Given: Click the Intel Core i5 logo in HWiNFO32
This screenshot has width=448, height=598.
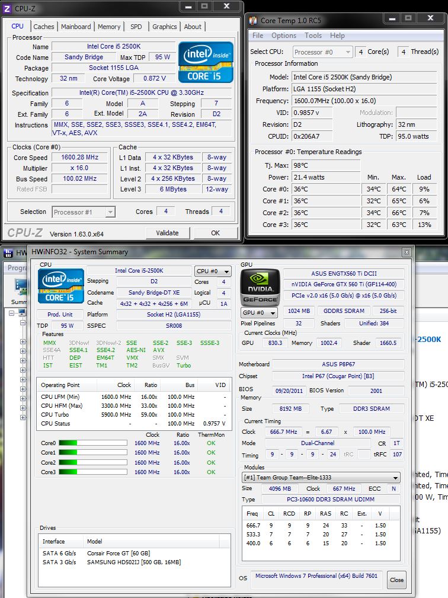Looking at the screenshot, I should coord(61,286).
